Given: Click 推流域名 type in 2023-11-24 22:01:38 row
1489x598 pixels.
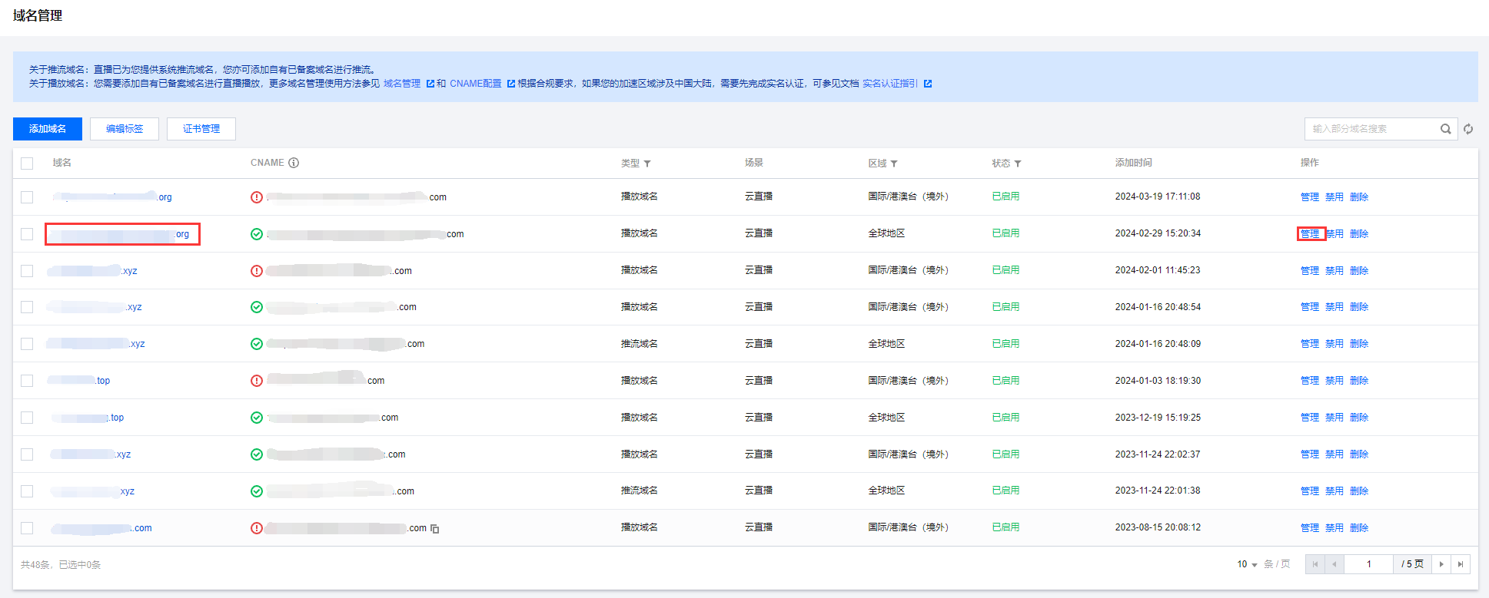Looking at the screenshot, I should click(640, 491).
